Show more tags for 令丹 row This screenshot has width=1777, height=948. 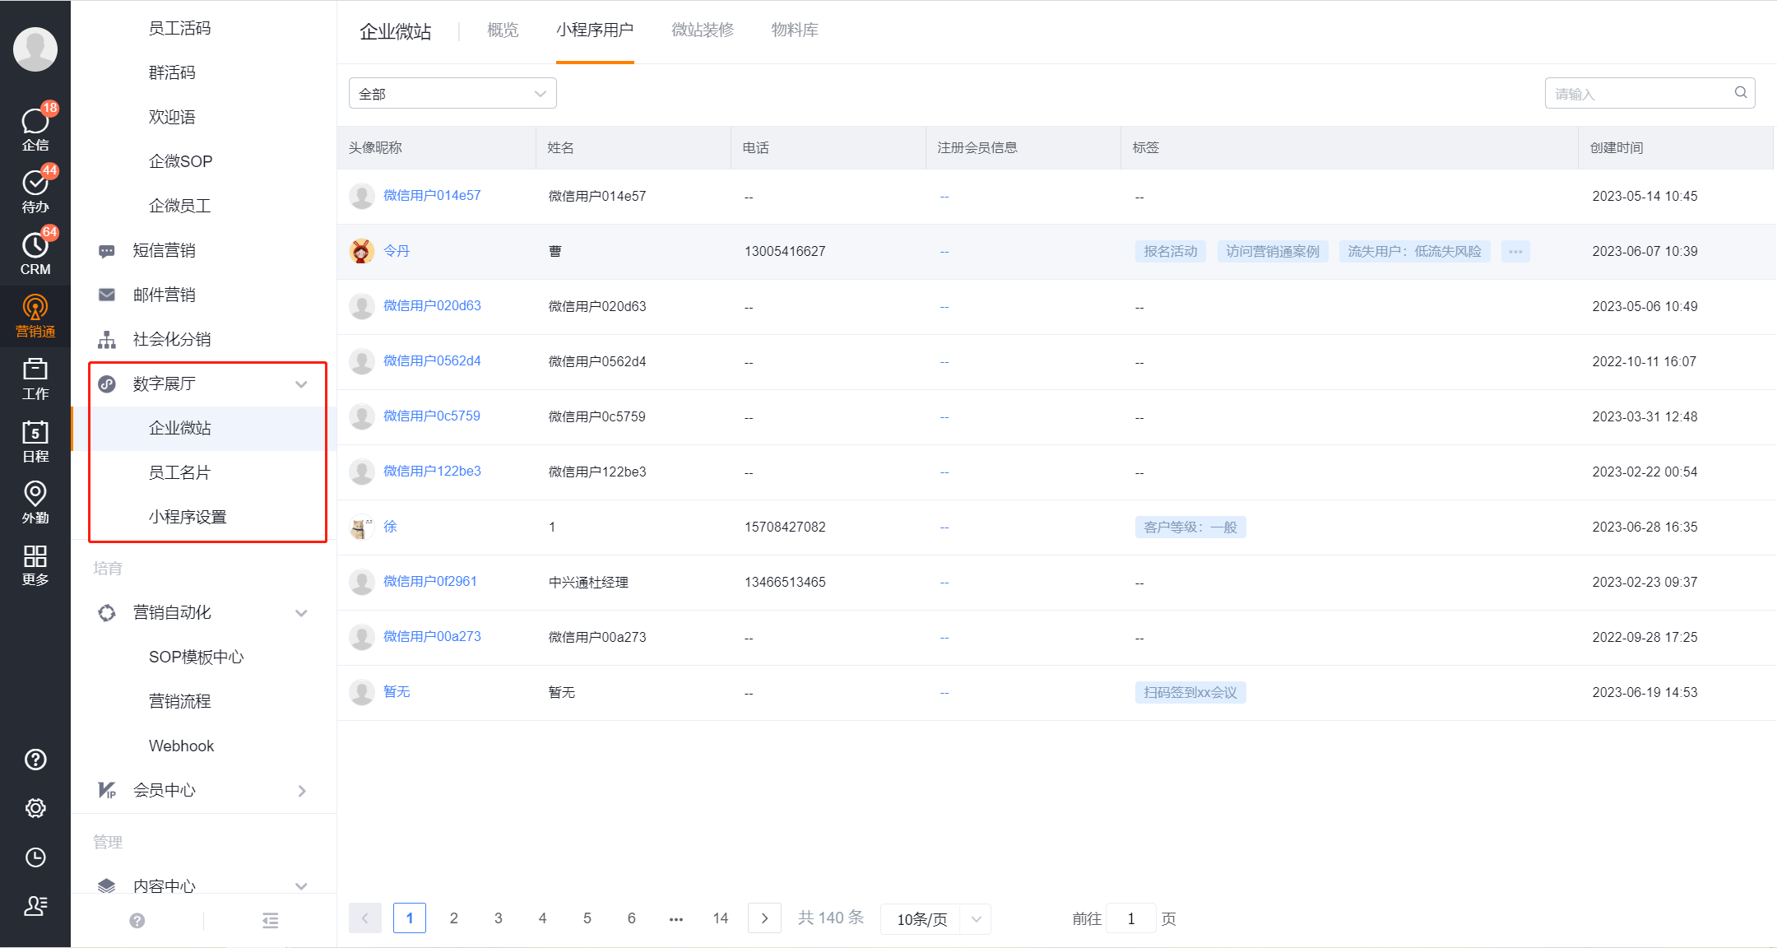(1515, 252)
